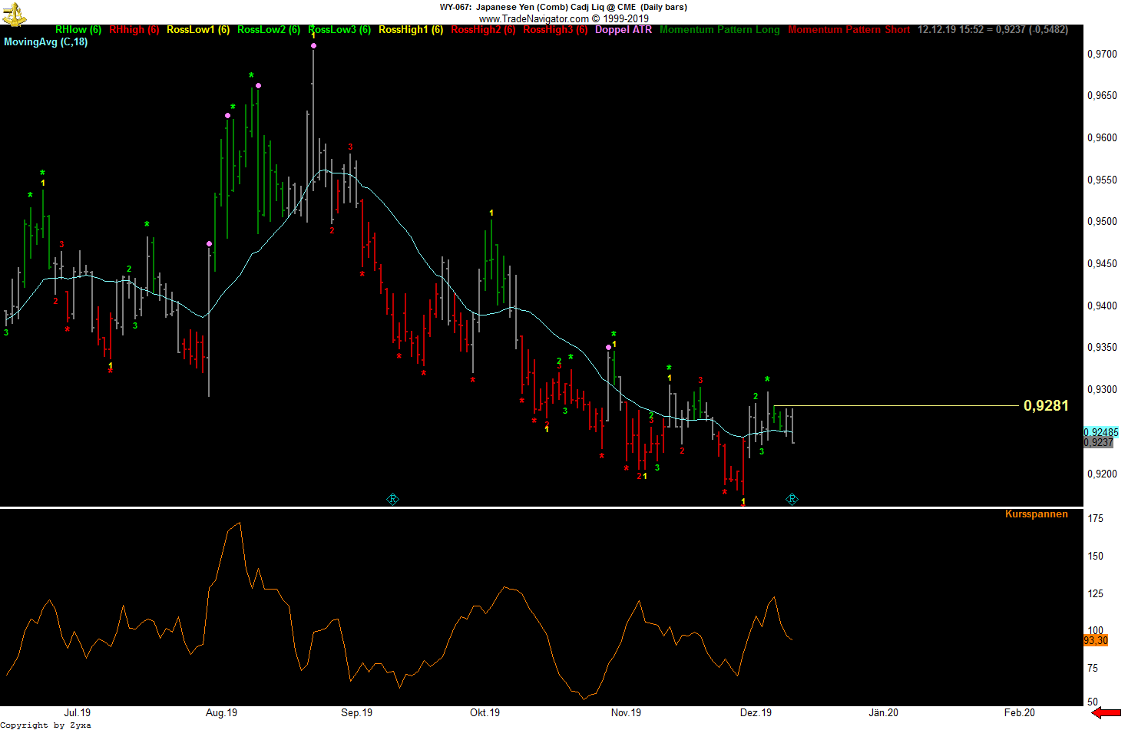Click the RossHigh1 (6) legend entry
Screen dimensions: 1128x730
[x=411, y=30]
